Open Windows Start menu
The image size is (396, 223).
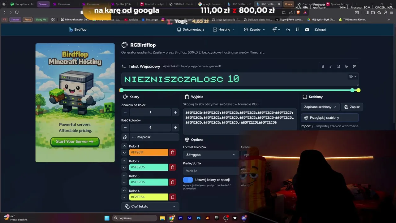coord(107,218)
